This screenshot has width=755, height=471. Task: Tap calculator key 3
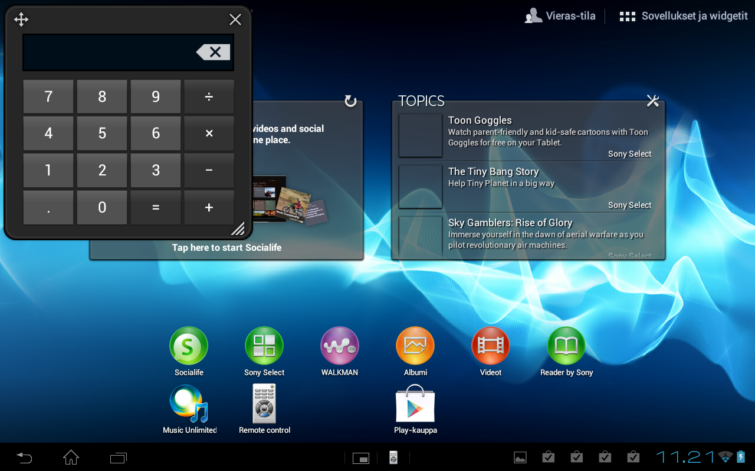pos(156,171)
